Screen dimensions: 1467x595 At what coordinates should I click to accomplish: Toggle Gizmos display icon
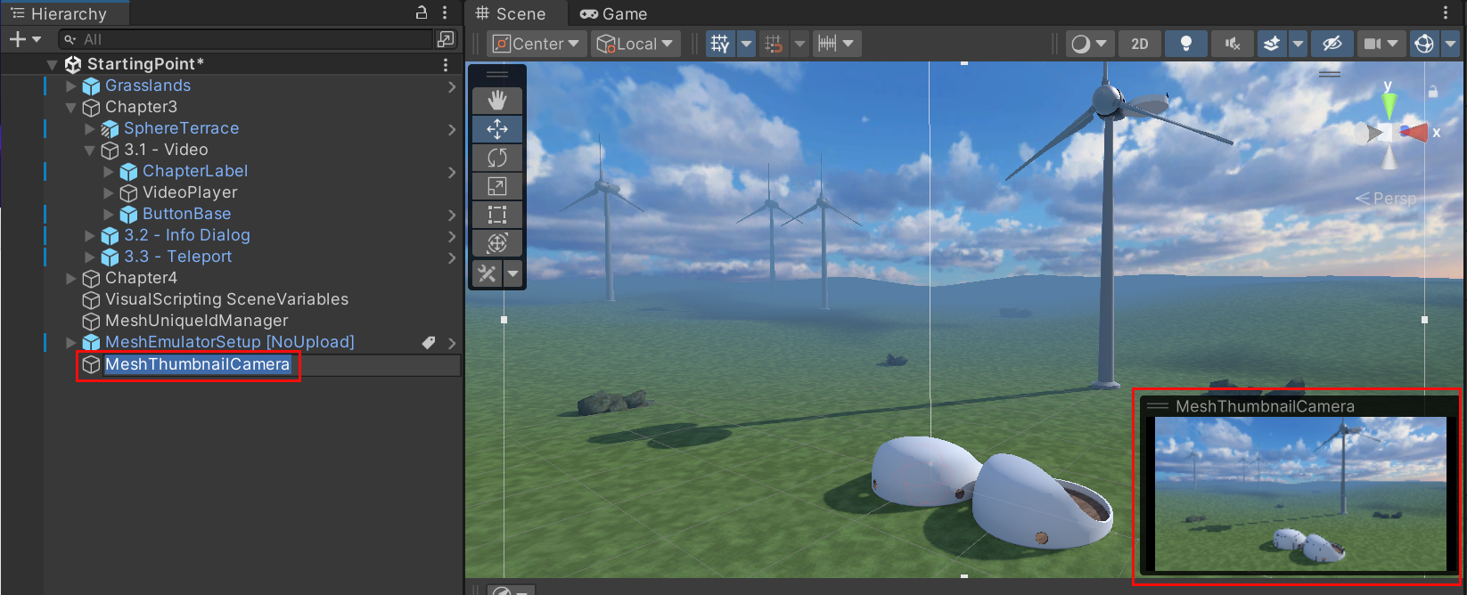[1424, 44]
